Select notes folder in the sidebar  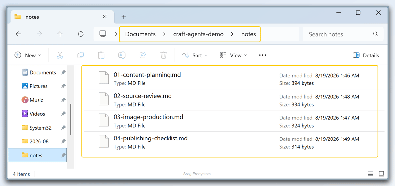point(37,155)
